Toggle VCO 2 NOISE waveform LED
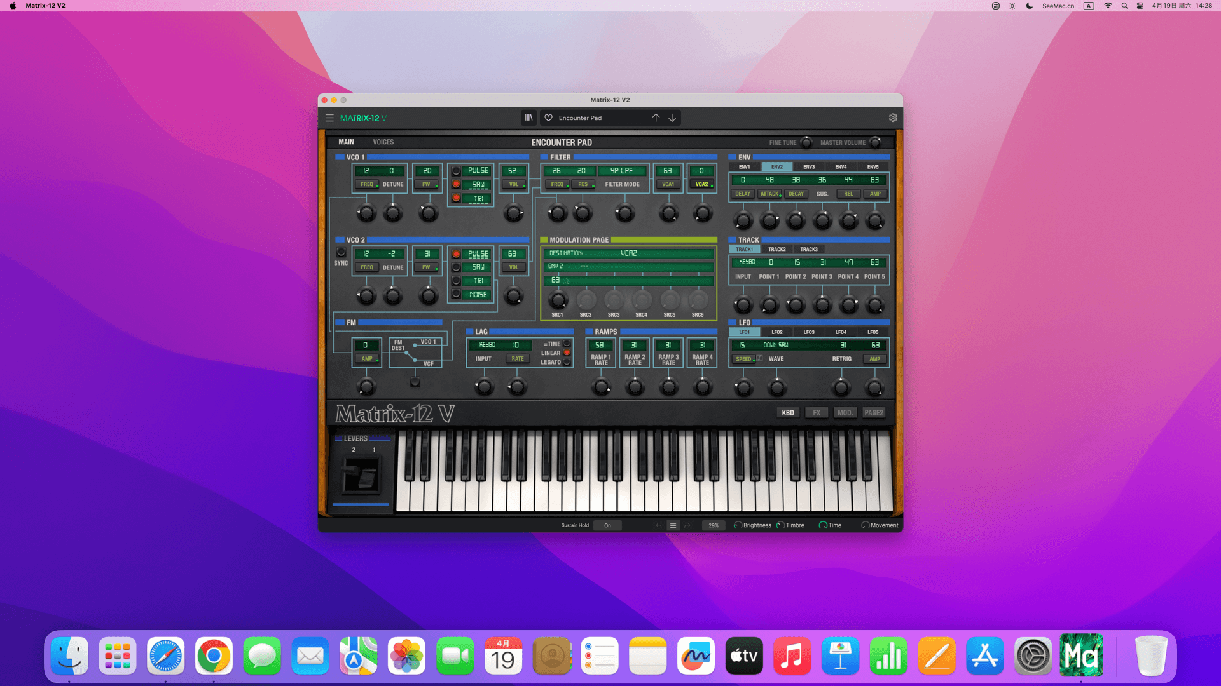The width and height of the screenshot is (1221, 686). coord(456,294)
